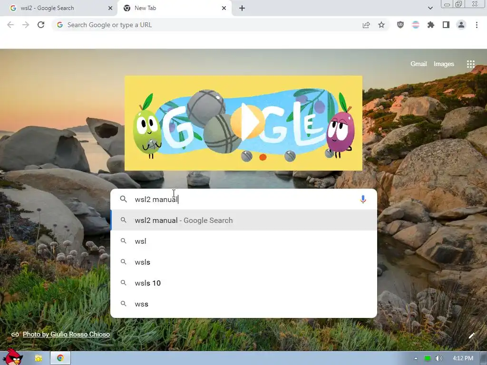Bookmark this tab with the star icon
This screenshot has width=487, height=365.
click(381, 25)
